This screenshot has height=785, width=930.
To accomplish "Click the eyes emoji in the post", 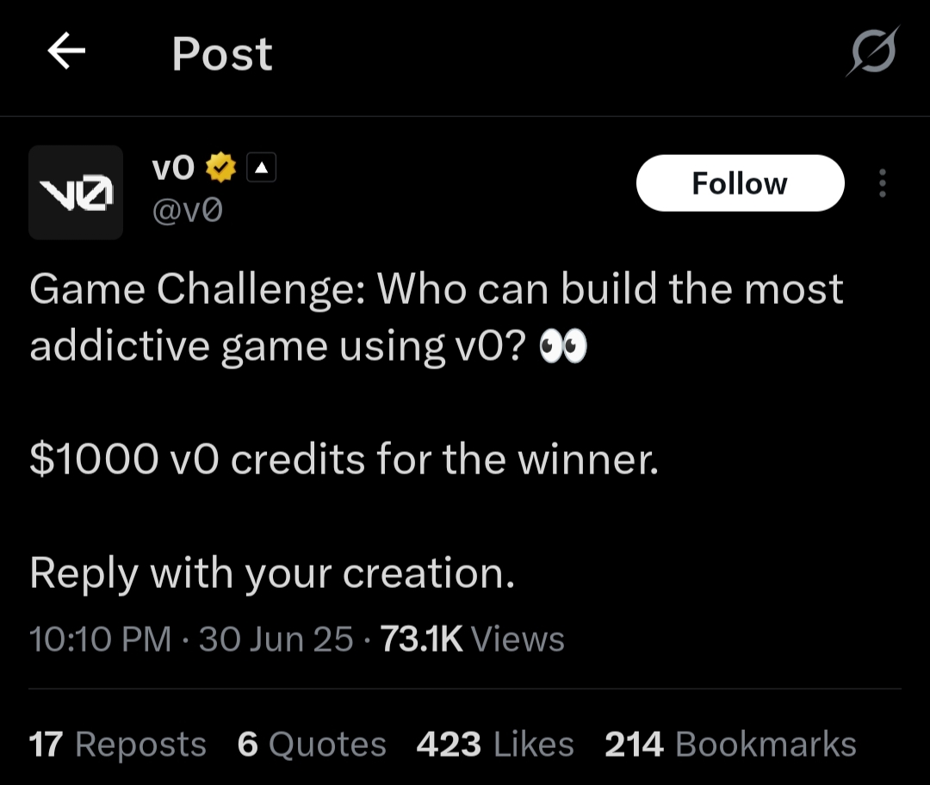I will click(x=562, y=347).
